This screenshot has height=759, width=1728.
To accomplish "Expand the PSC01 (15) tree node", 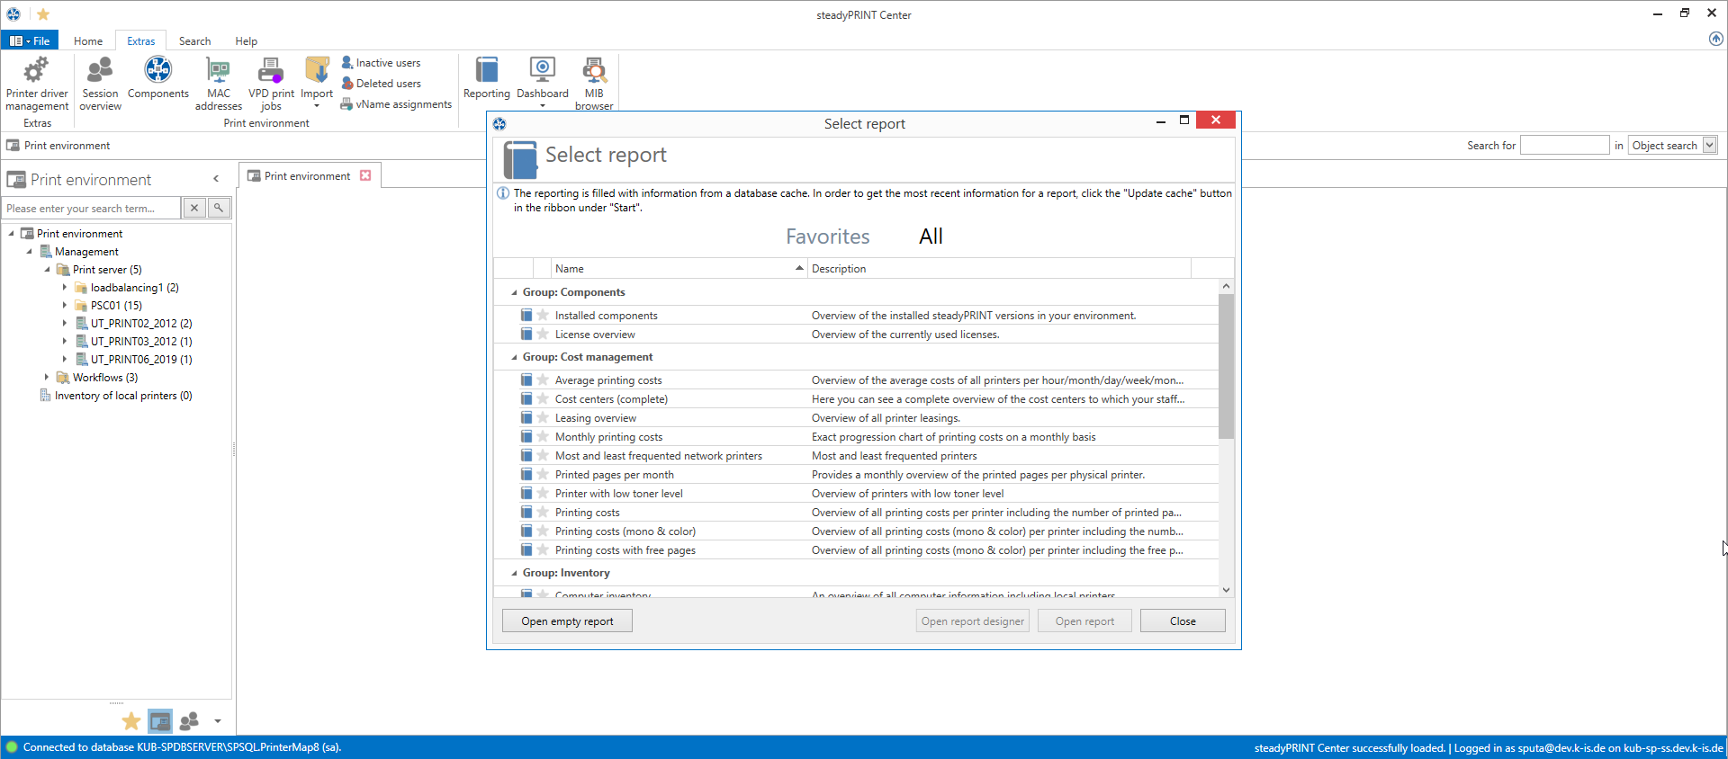I will click(65, 305).
